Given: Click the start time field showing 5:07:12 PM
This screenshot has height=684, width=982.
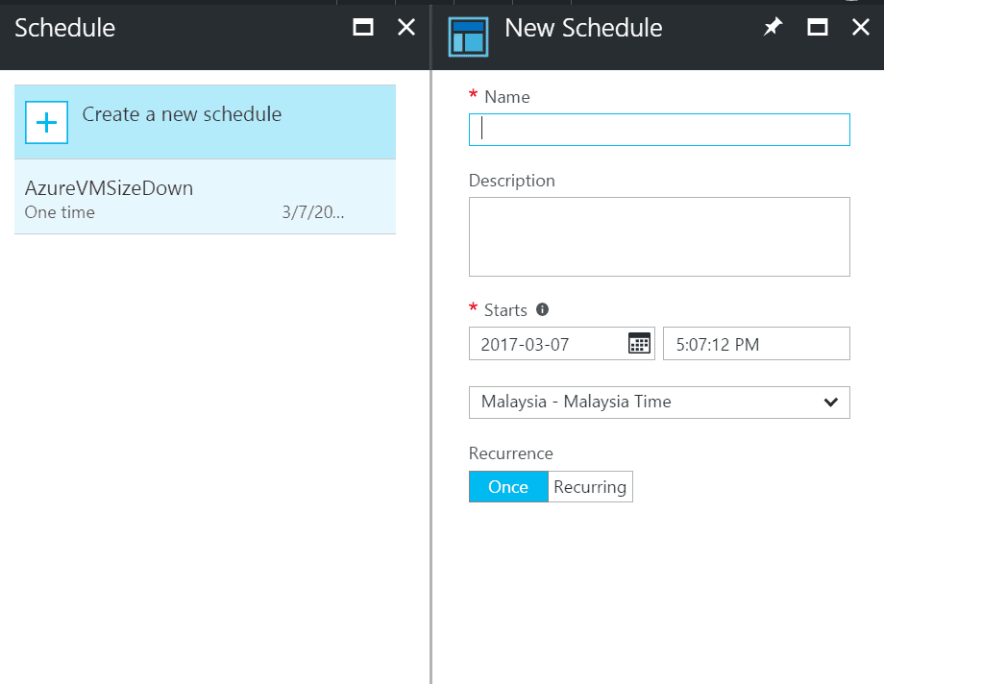Looking at the screenshot, I should (756, 343).
